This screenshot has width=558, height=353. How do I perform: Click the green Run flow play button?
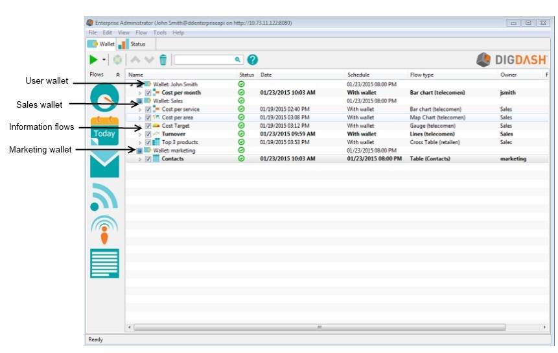[x=93, y=60]
